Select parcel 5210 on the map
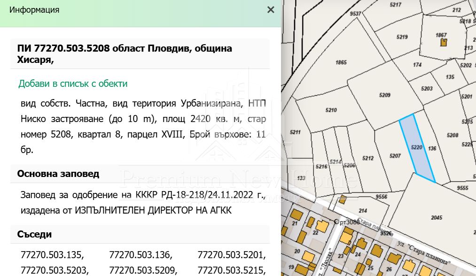Image resolution: width=476 pixels, height=276 pixels. click(331, 110)
